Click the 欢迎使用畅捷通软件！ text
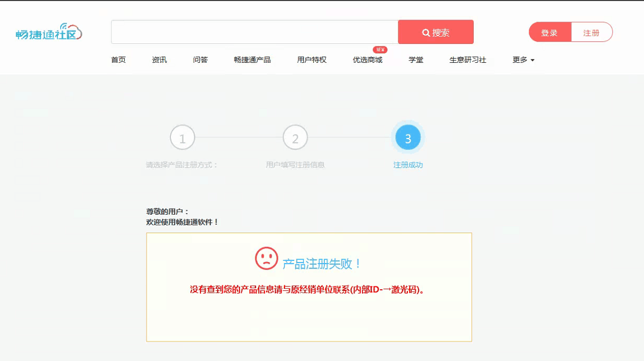The height and width of the screenshot is (361, 644). point(183,222)
